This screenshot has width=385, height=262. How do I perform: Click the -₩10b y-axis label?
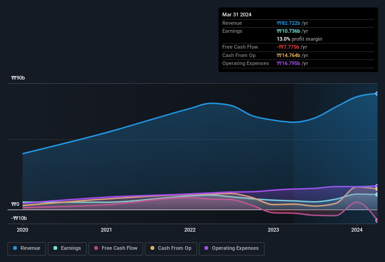point(19,218)
